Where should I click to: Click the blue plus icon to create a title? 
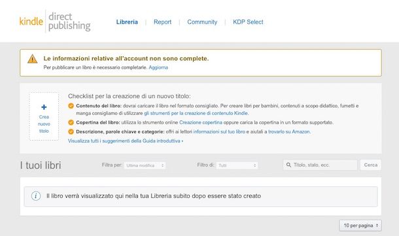[x=44, y=107]
